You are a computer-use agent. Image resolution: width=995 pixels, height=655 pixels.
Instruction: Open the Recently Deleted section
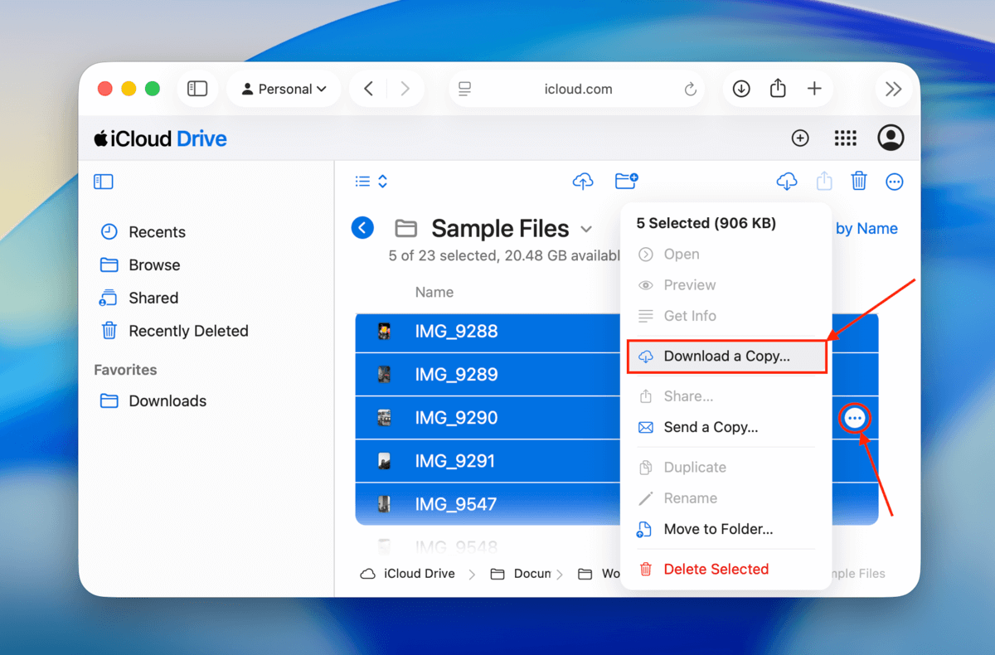[x=187, y=331]
